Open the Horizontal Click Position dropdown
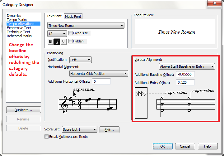This screenshot has height=156, width=224. click(x=99, y=74)
